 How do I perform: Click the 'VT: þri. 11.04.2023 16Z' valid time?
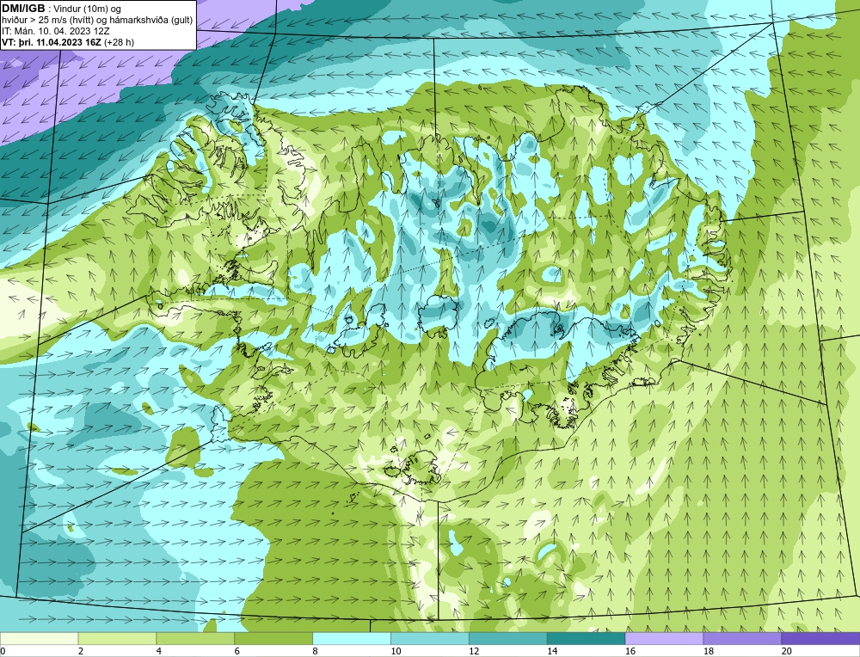51,42
